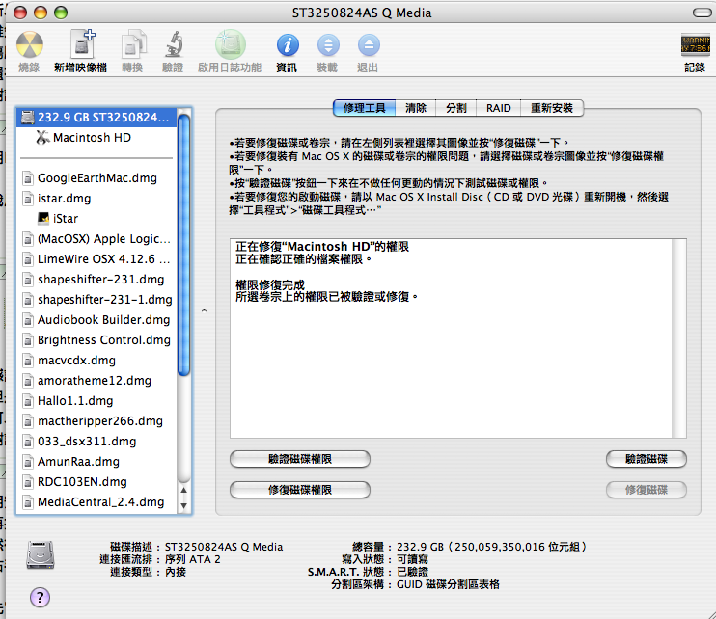716x619 pixels.
Task: Select macvcdx.dmg
Action: point(96,361)
